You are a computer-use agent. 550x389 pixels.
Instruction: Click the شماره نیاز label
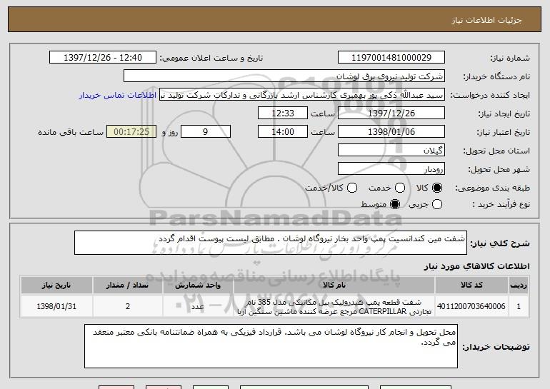click(x=510, y=58)
